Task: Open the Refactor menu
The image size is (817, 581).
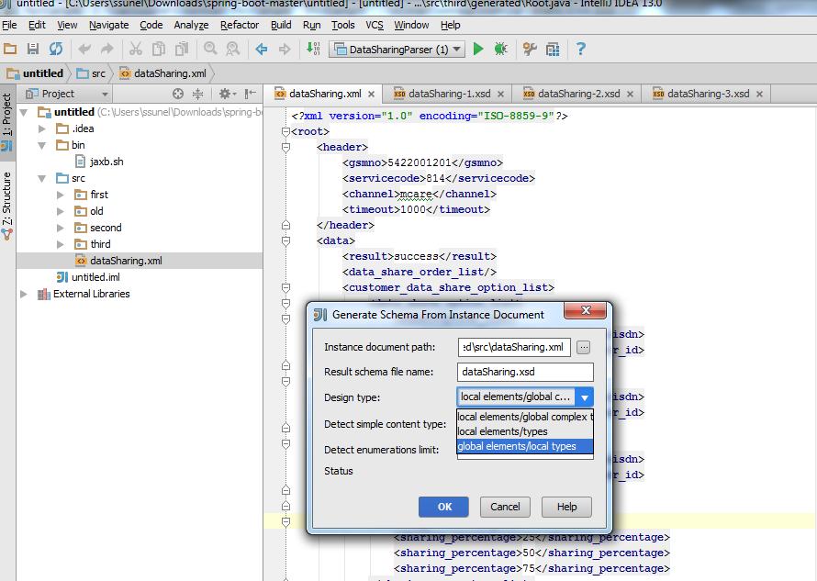Action: pyautogui.click(x=239, y=25)
